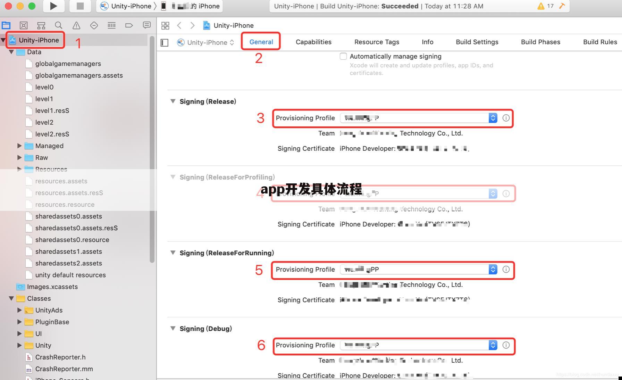Image resolution: width=622 pixels, height=380 pixels.
Task: Switch to the Resource Tags tab
Action: pyautogui.click(x=377, y=42)
